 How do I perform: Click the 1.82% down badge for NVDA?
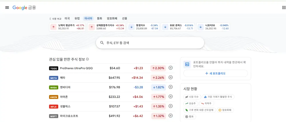158,87
